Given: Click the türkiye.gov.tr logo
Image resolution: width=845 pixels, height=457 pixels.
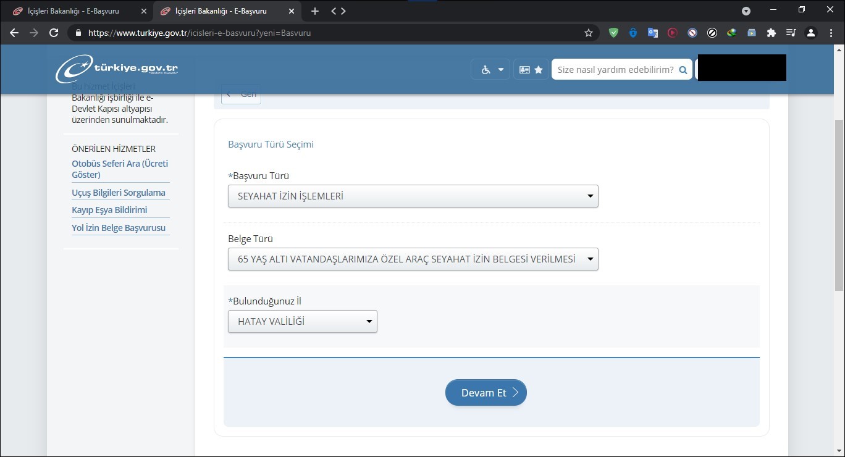Looking at the screenshot, I should tap(117, 69).
